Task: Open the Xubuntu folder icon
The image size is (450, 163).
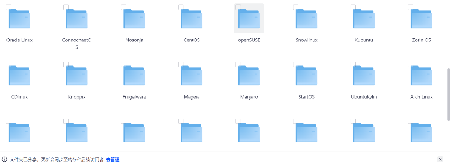Action: pos(364,19)
